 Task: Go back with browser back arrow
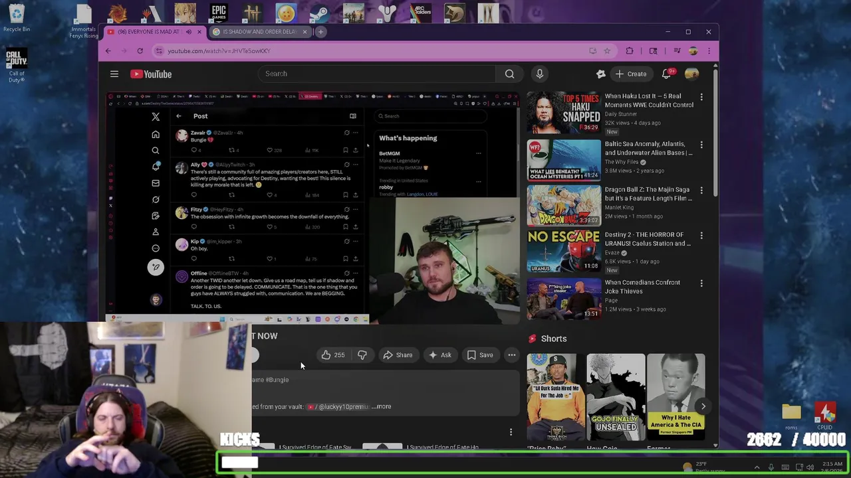[108, 50]
